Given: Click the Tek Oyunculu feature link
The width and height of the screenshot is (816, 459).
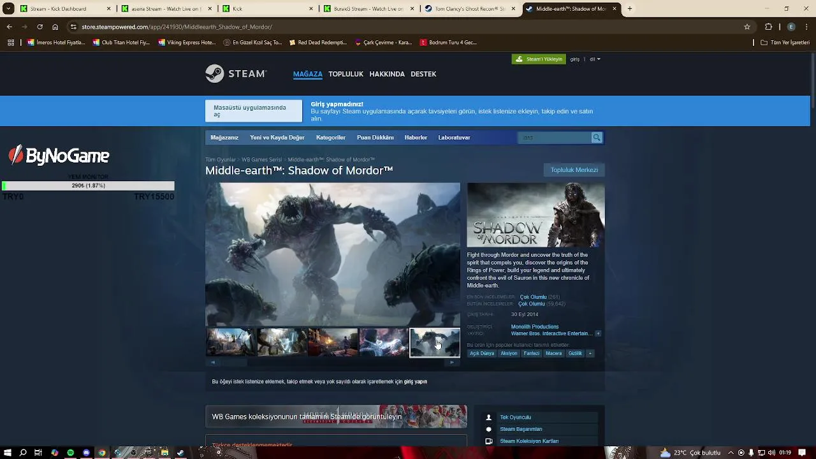Looking at the screenshot, I should (x=515, y=418).
